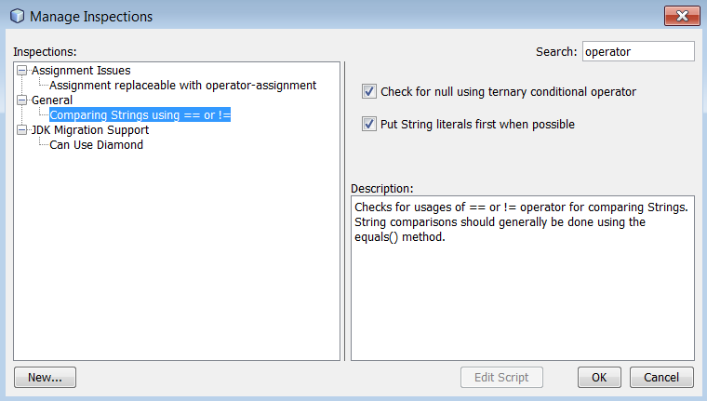This screenshot has height=401, width=707.
Task: Click the Edit Script button
Action: pos(501,377)
